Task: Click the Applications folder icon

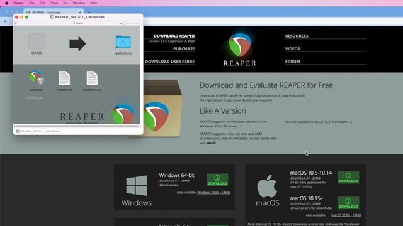Action: pyautogui.click(x=123, y=42)
